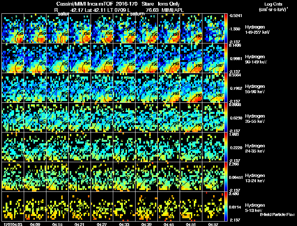Click the '04:27' time label
This screenshot has height=226, width=297.
pos(102,224)
